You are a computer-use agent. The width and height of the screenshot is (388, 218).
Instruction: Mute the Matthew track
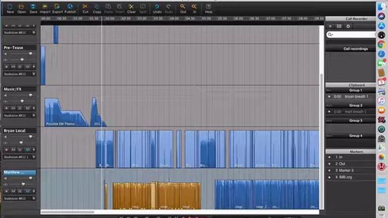pos(13,191)
